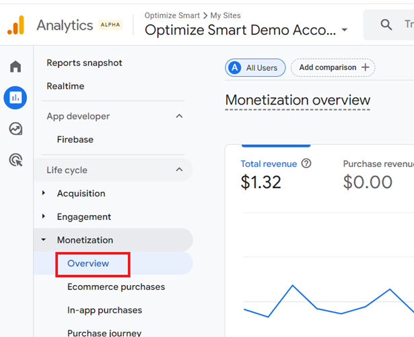
Task: Click the $1.32 total revenue value
Action: (x=261, y=182)
